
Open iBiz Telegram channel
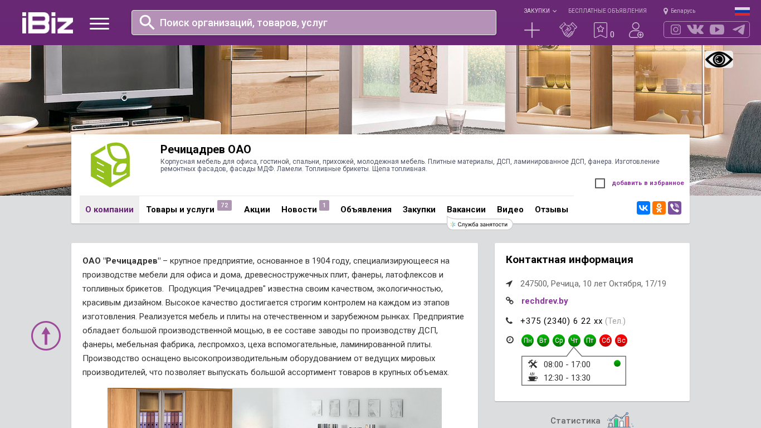(x=739, y=30)
